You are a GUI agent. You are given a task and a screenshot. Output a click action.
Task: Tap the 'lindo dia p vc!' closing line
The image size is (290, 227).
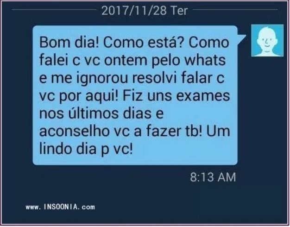pos(86,149)
